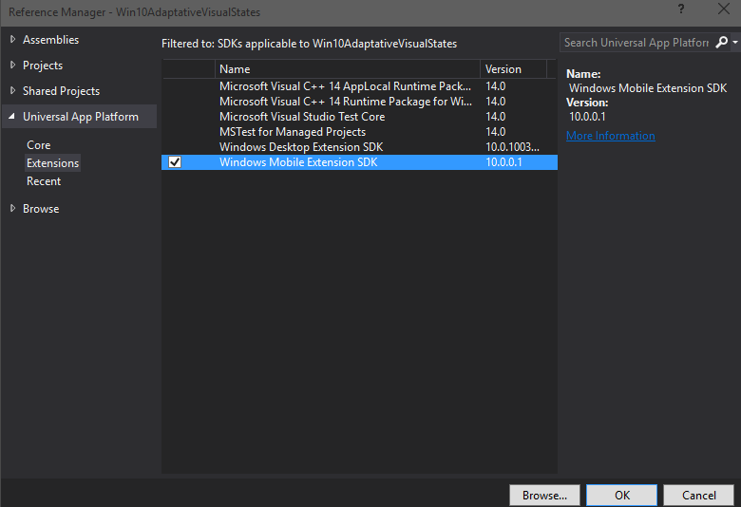The height and width of the screenshot is (507, 741).
Task: Select MSTest for Managed Projects row
Action: [x=359, y=132]
